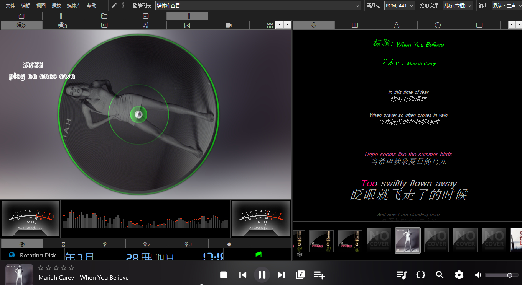Viewport: 522px width, 285px height.
Task: Skip to the previous track
Action: tap(243, 275)
